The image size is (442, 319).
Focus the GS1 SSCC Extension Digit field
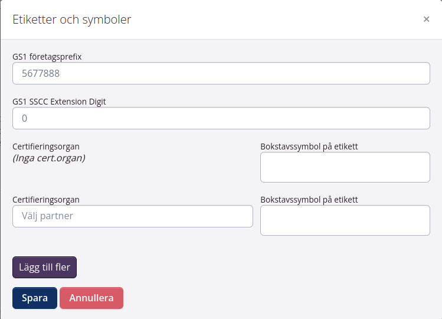pos(221,118)
